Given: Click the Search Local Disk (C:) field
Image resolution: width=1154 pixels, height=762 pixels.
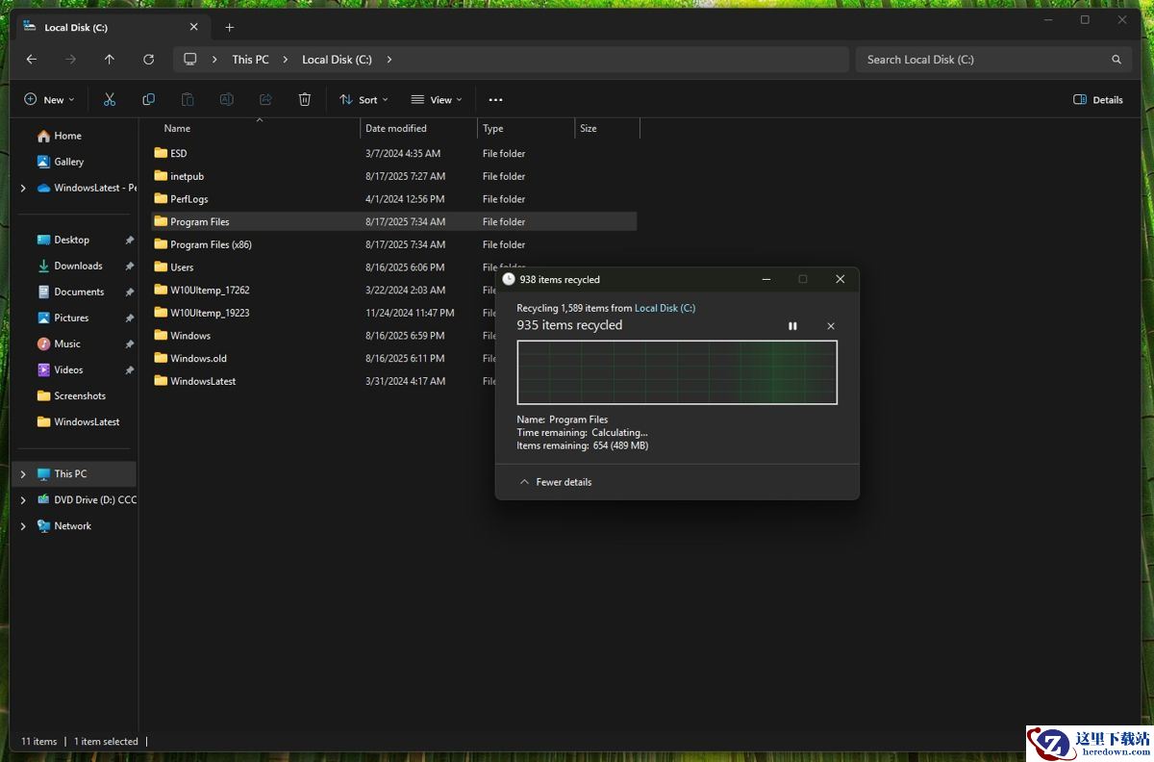Looking at the screenshot, I should [x=981, y=60].
